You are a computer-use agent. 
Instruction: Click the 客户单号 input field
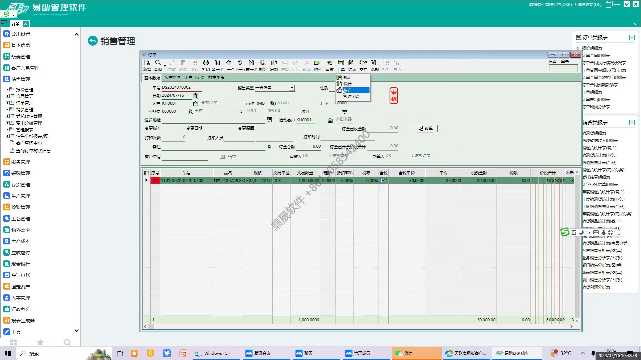pyautogui.click(x=185, y=157)
